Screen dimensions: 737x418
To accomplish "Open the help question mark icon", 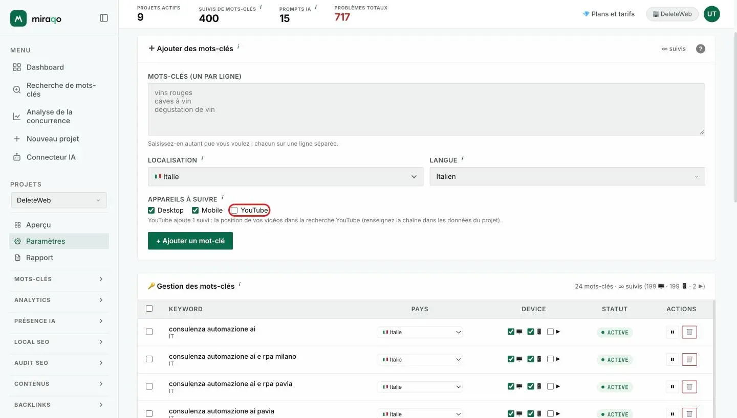I will (701, 49).
